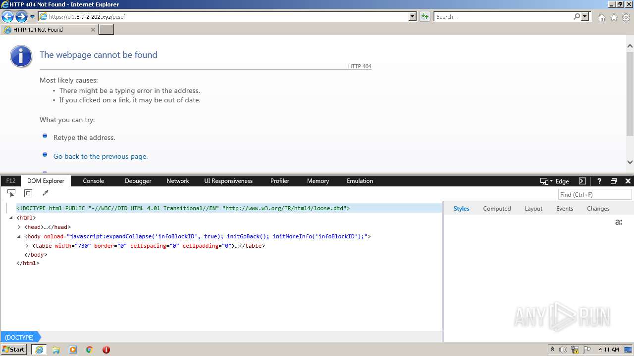Select the DOM Explorer tab
This screenshot has width=634, height=356.
(x=46, y=181)
